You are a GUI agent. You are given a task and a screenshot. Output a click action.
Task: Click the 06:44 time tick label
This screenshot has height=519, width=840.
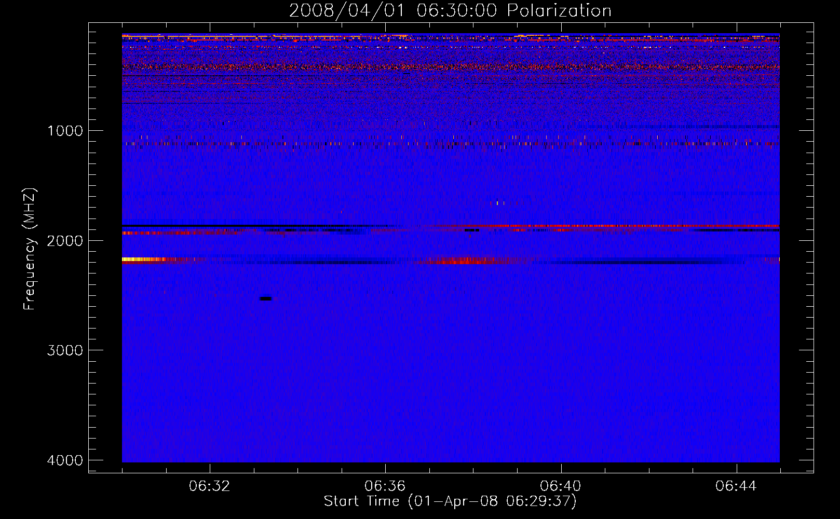736,486
